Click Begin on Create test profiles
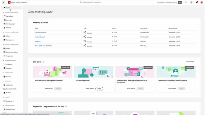The height and width of the screenshot is (115, 205). (99, 89)
